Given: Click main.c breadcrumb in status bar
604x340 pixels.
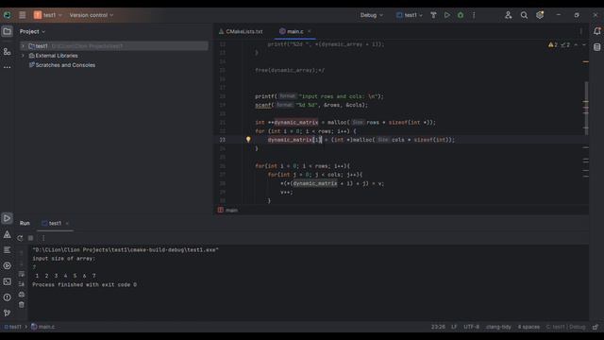Looking at the screenshot, I should [42, 327].
